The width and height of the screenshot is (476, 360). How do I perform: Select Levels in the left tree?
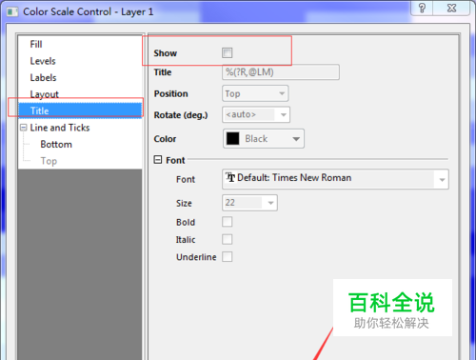tap(43, 61)
